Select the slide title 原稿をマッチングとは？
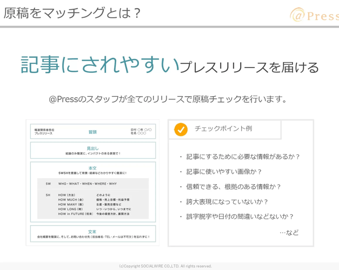This screenshot has height=270, width=339. point(72,13)
